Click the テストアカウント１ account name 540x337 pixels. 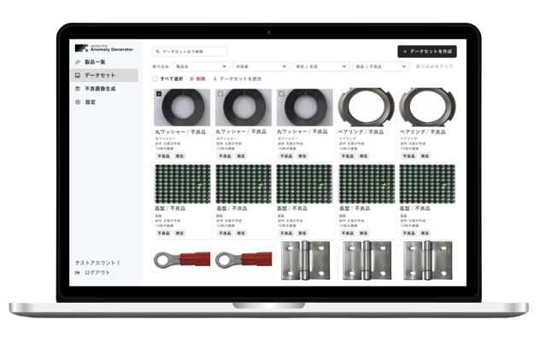(97, 263)
